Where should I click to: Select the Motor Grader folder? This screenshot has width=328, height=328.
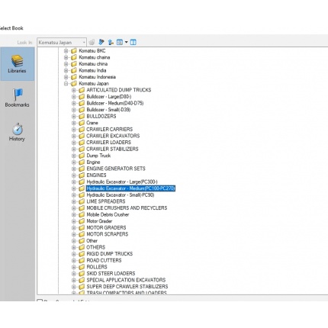[x=99, y=221]
